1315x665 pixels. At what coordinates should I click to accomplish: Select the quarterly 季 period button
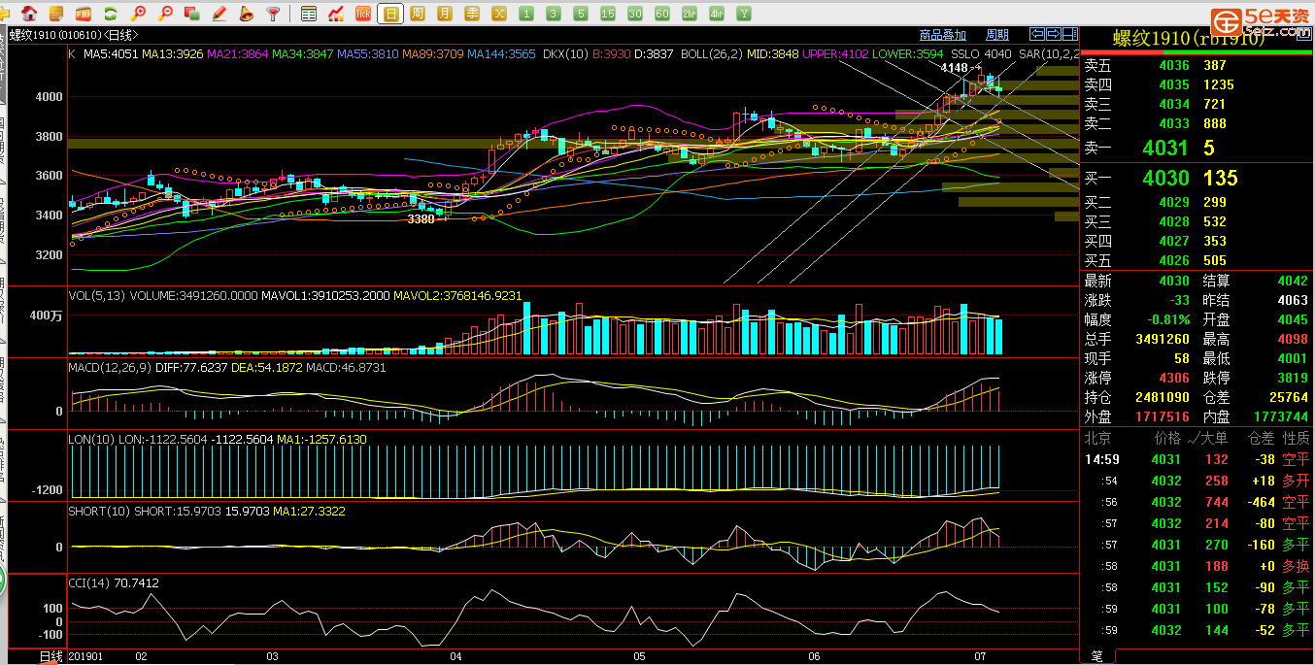472,14
